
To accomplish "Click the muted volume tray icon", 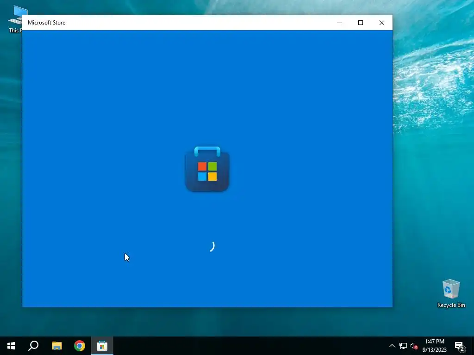I will 414,346.
